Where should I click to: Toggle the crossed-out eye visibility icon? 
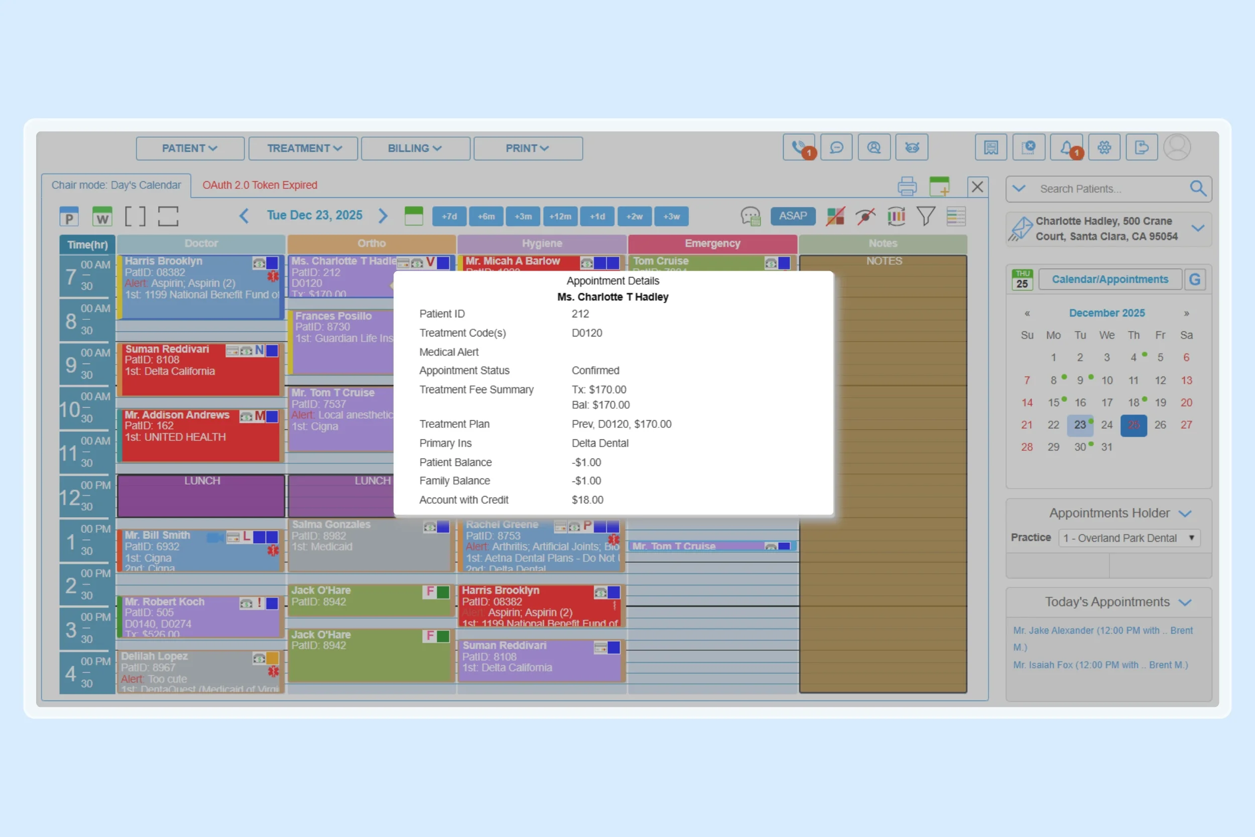click(x=865, y=216)
